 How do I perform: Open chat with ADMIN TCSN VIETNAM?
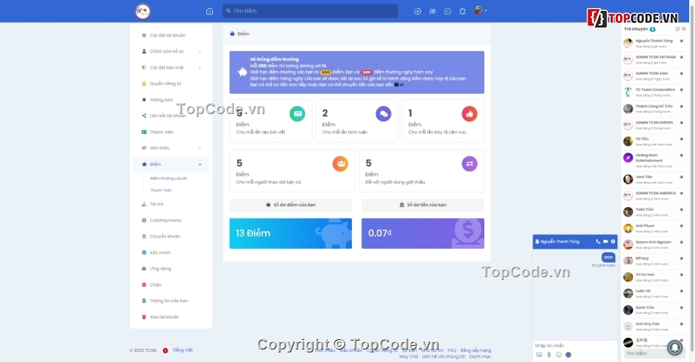click(x=654, y=59)
